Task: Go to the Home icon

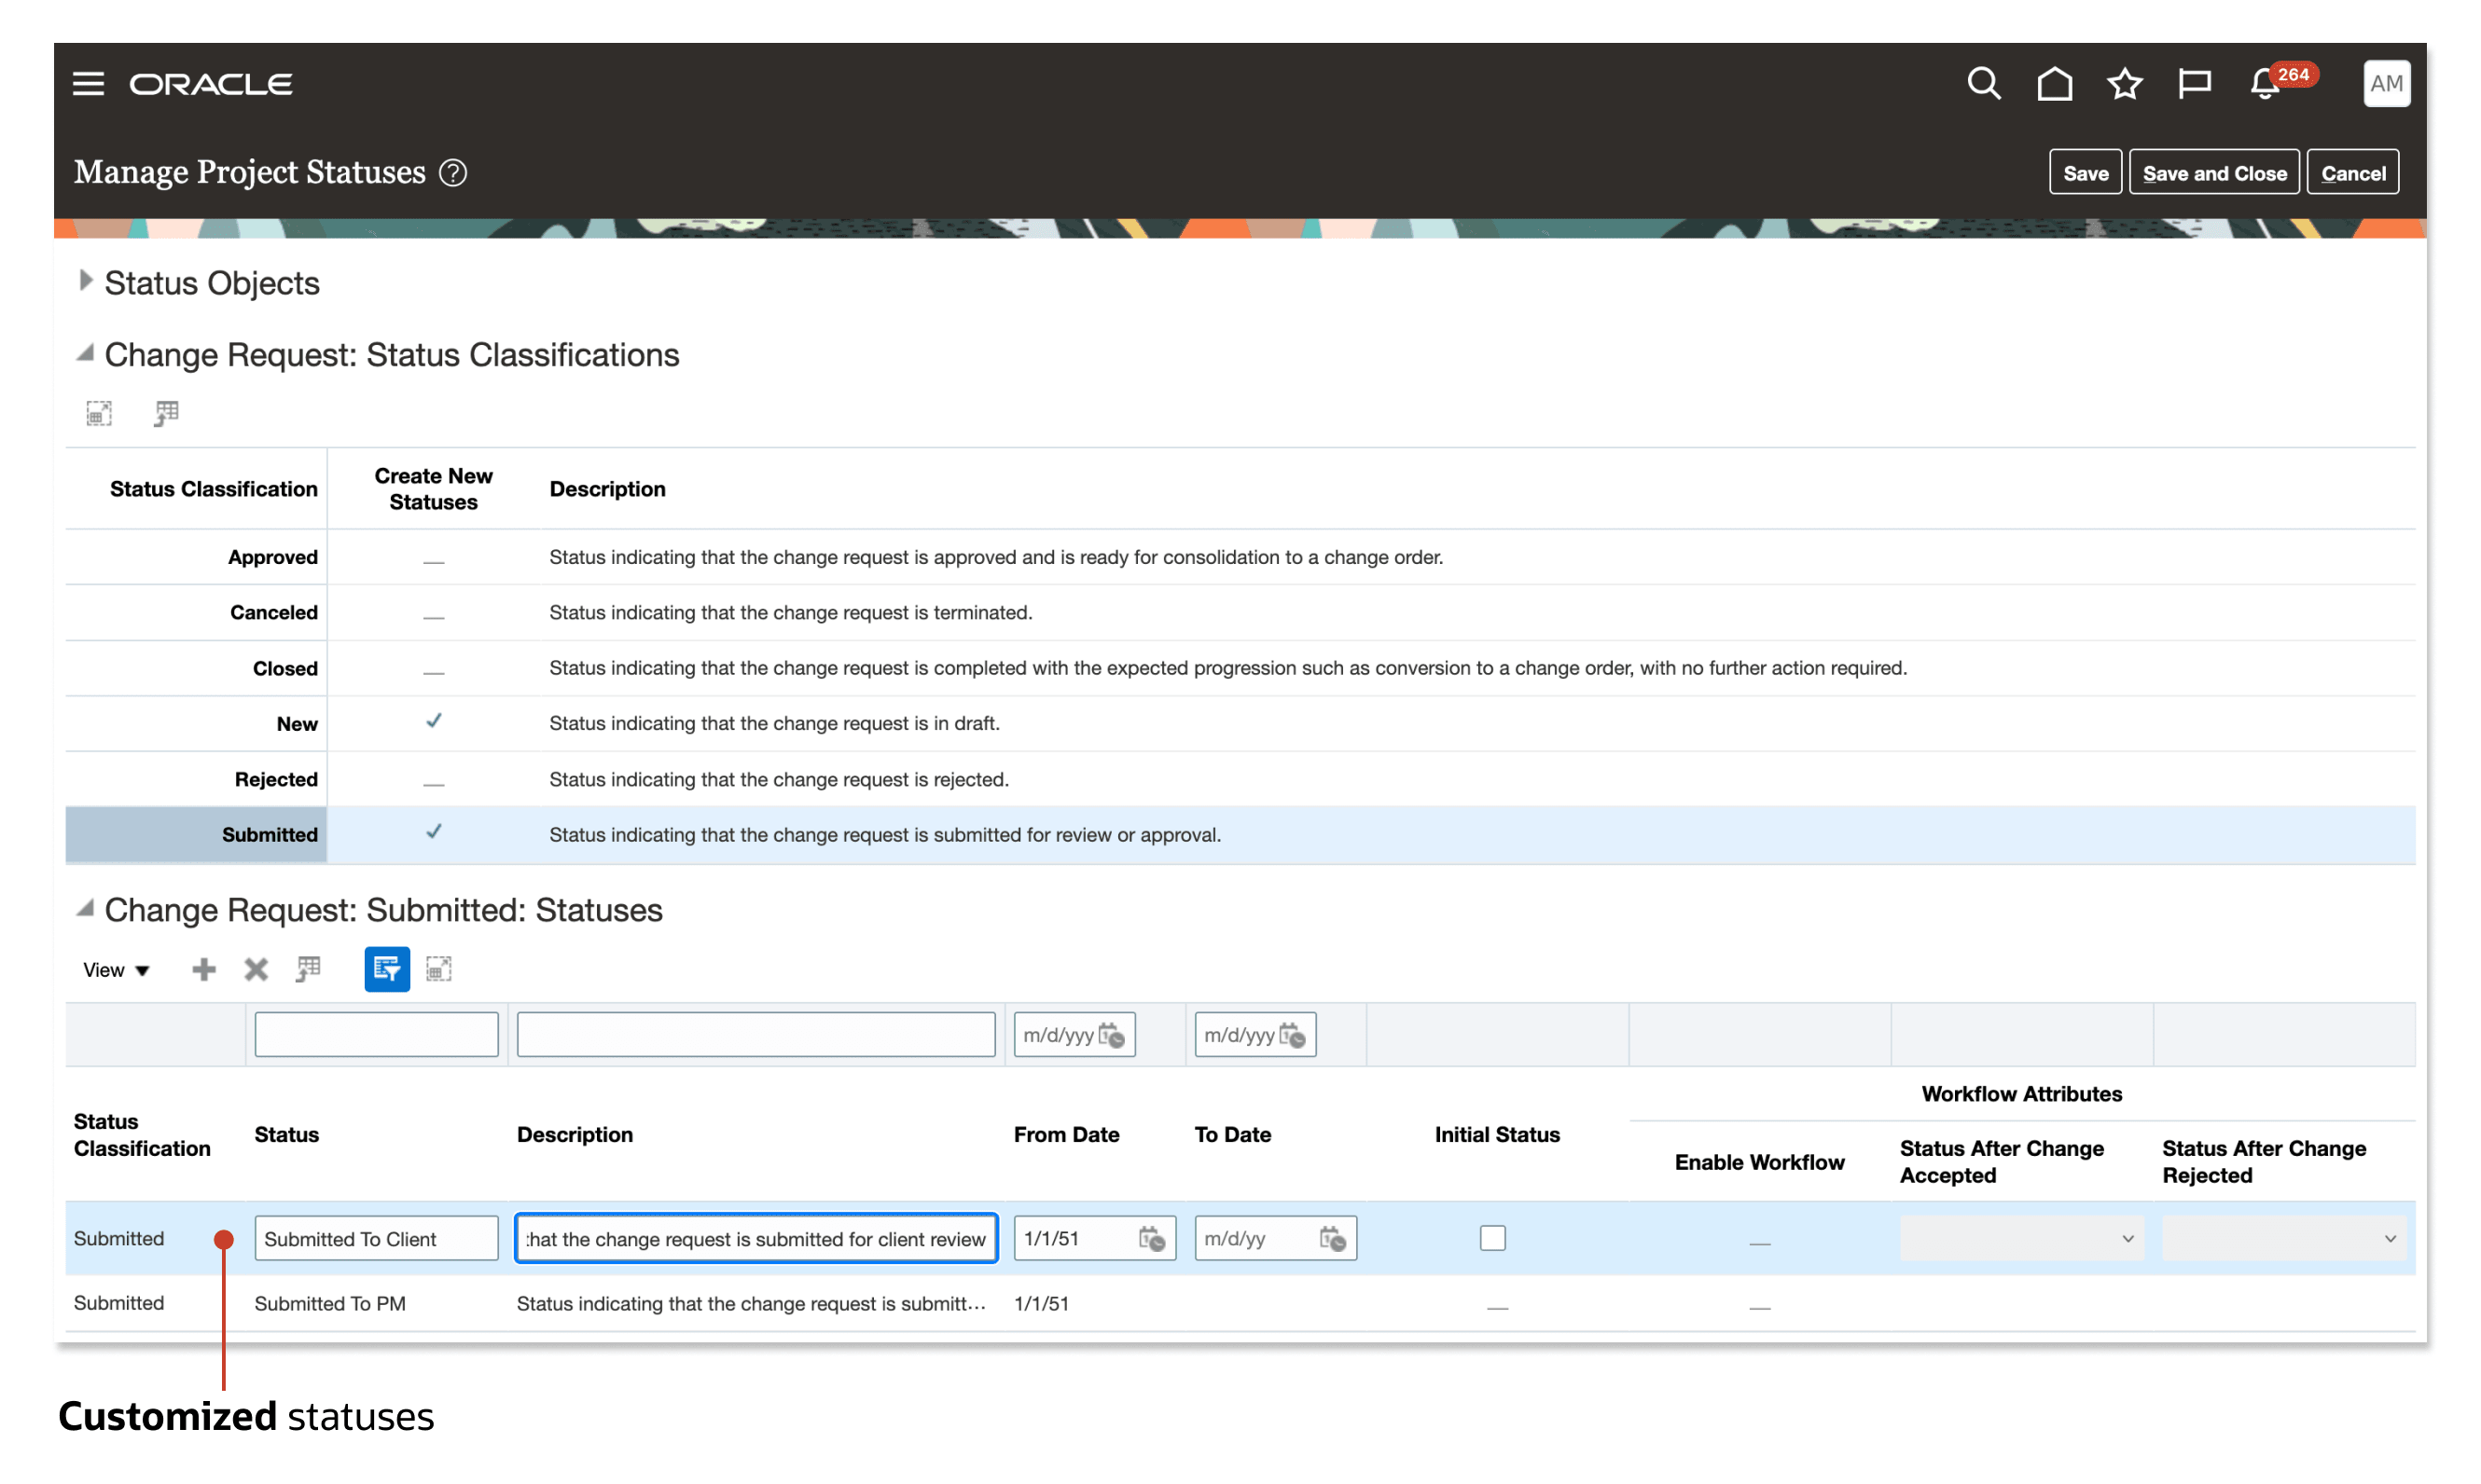Action: pos(2054,84)
